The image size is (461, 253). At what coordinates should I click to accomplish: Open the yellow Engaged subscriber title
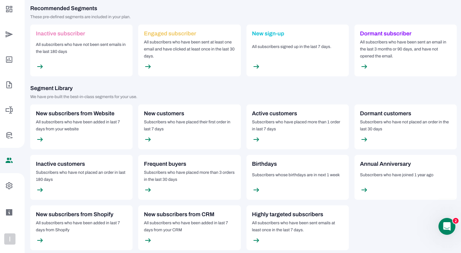(x=170, y=34)
